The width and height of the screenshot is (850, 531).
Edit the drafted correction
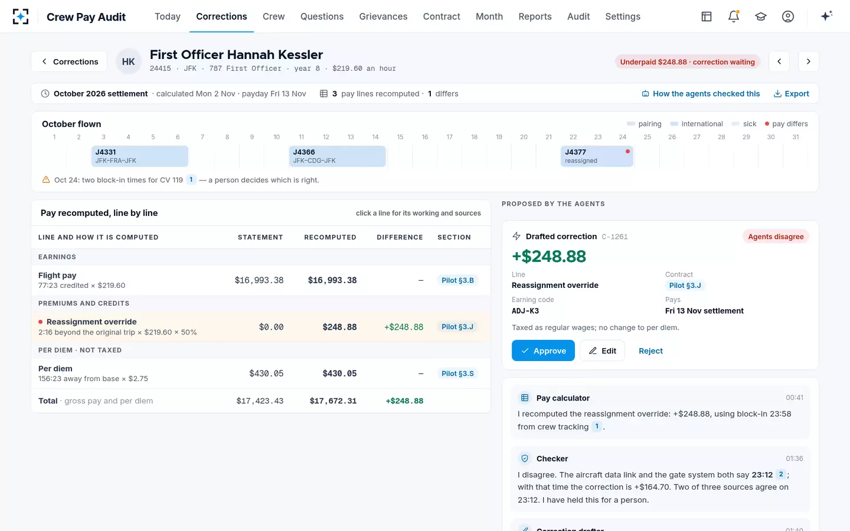tap(602, 350)
